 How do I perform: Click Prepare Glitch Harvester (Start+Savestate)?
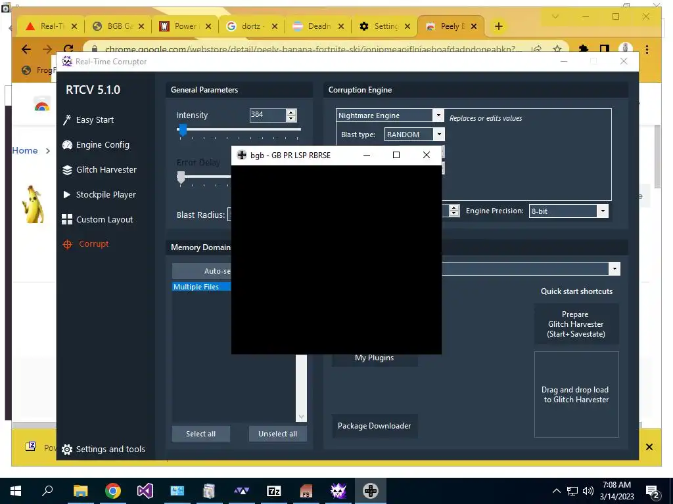(x=576, y=324)
